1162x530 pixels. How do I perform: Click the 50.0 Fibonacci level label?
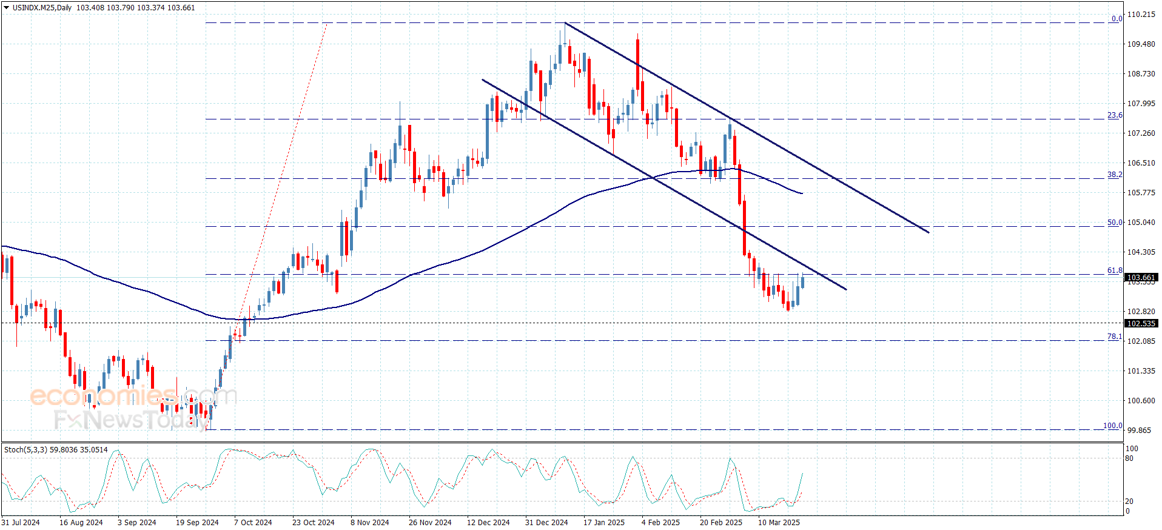pyautogui.click(x=1115, y=223)
